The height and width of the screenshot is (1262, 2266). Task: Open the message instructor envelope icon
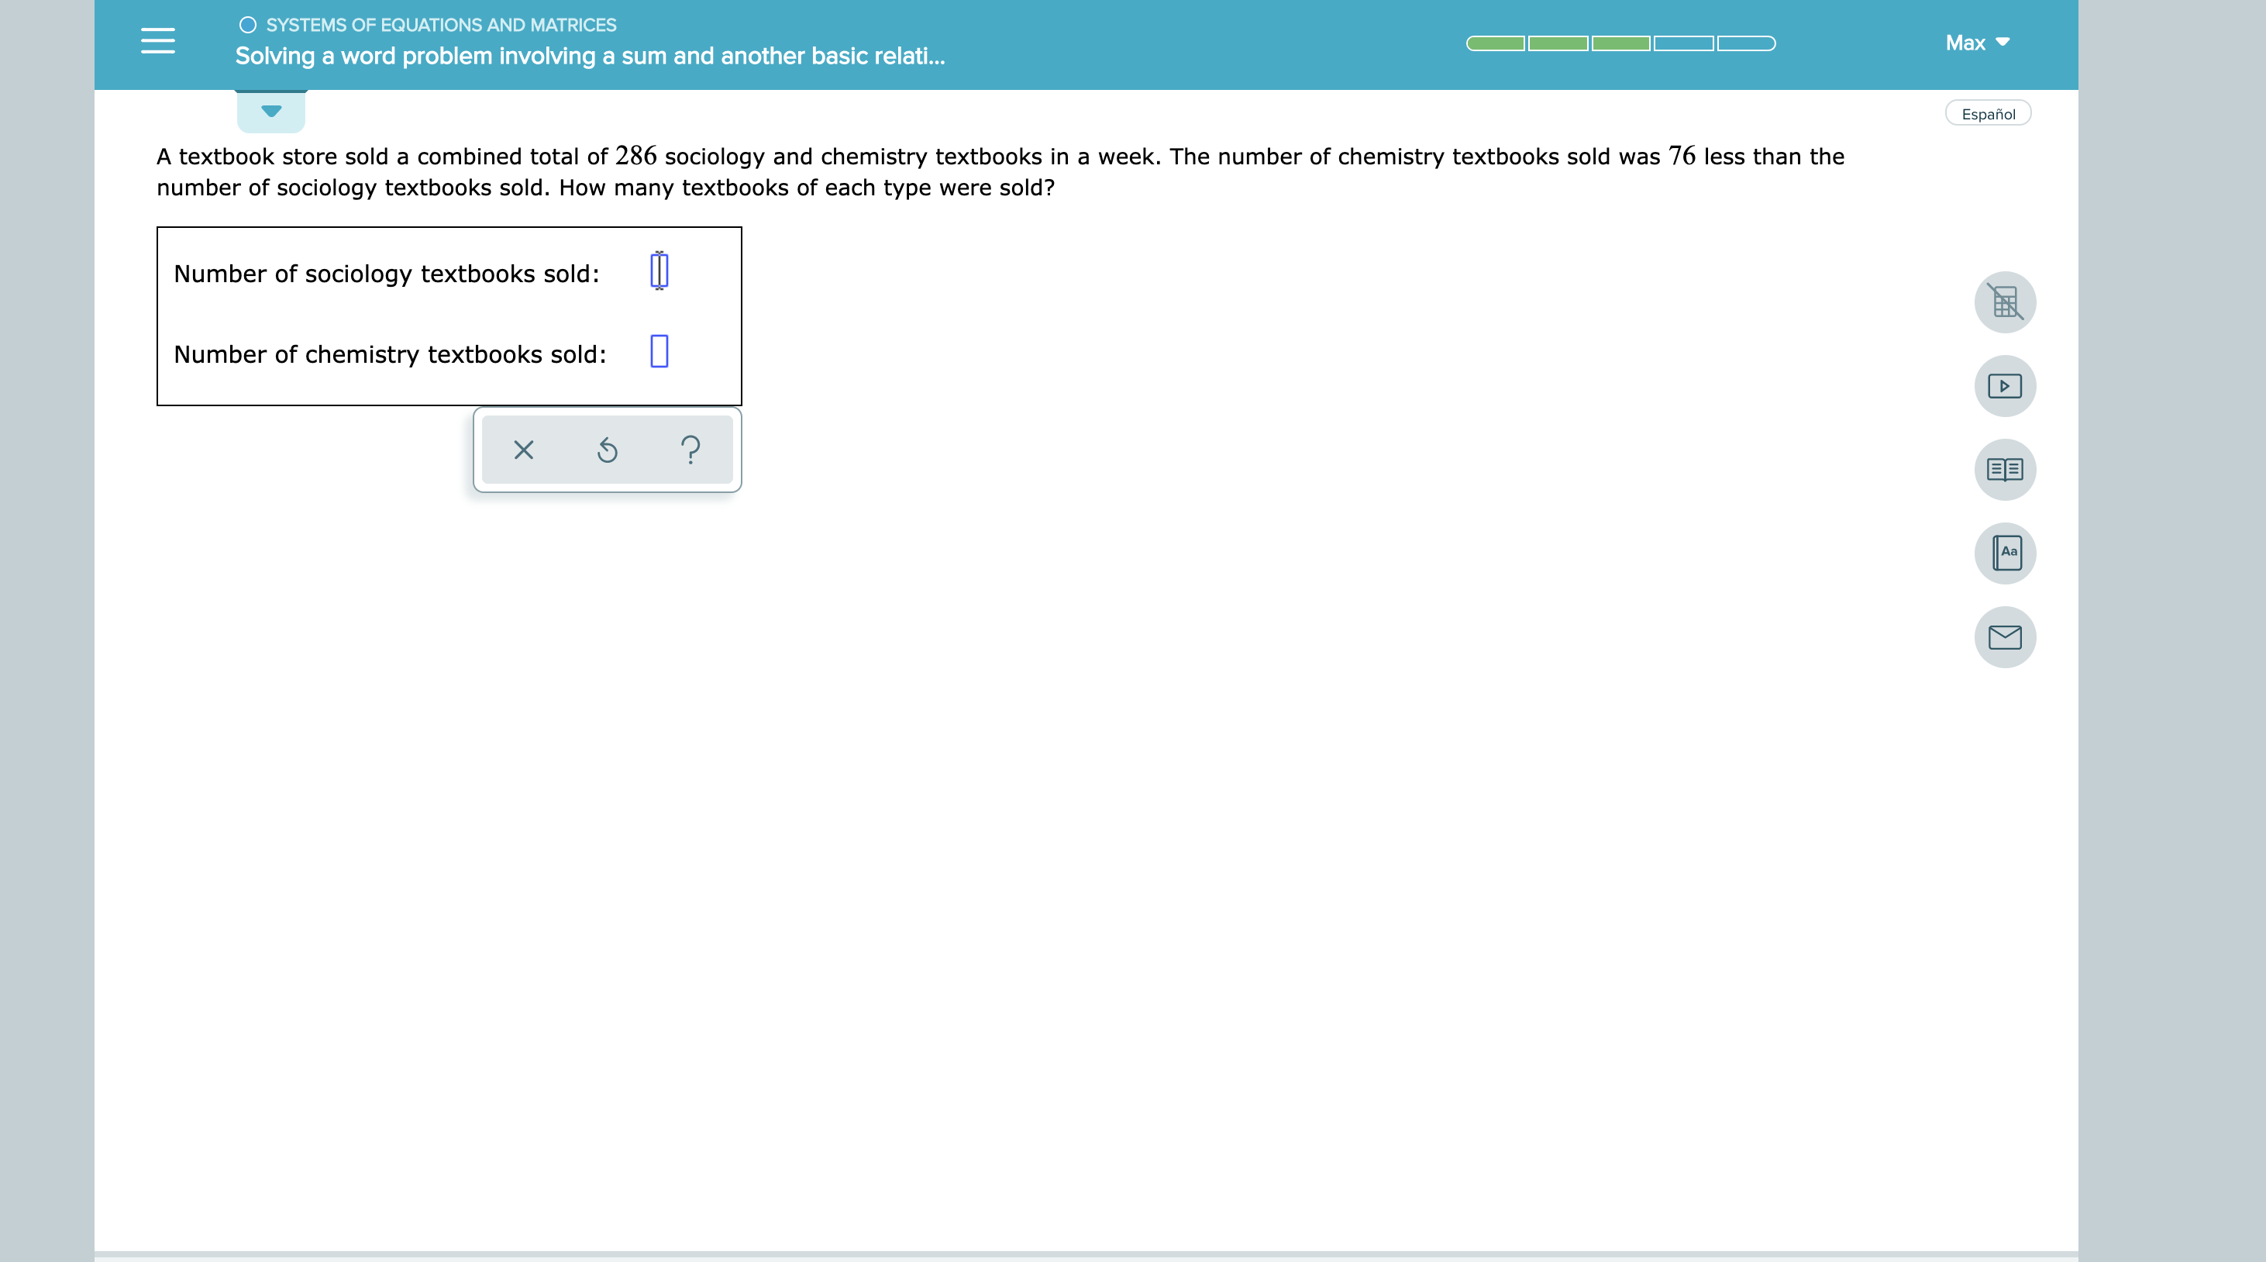tap(2005, 636)
